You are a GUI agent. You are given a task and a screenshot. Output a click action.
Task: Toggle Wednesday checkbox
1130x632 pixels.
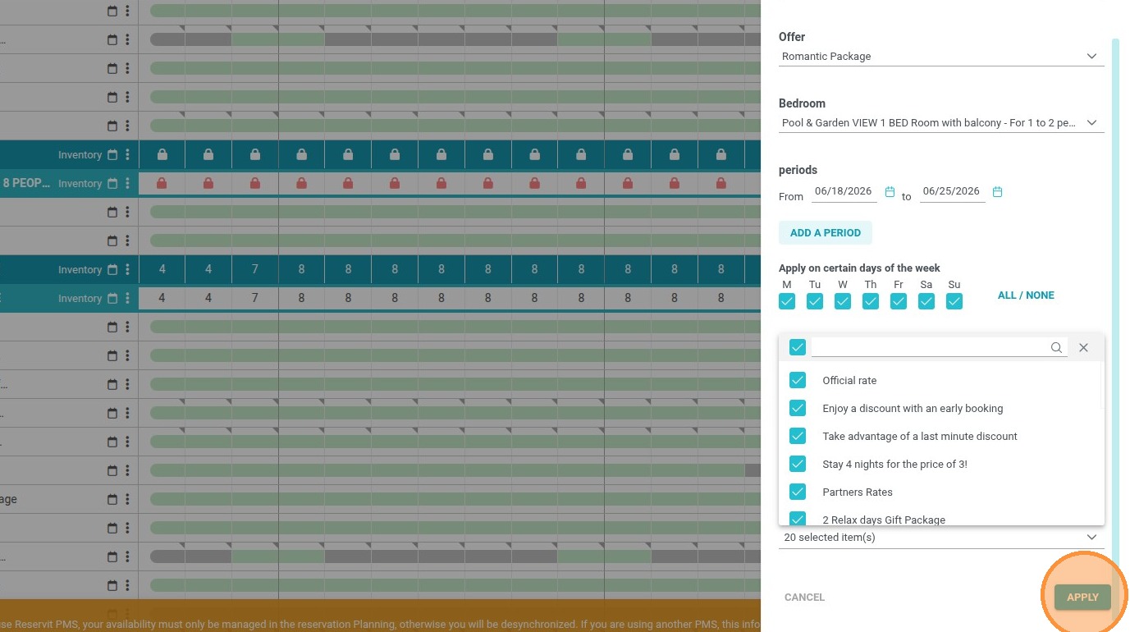[x=843, y=301]
